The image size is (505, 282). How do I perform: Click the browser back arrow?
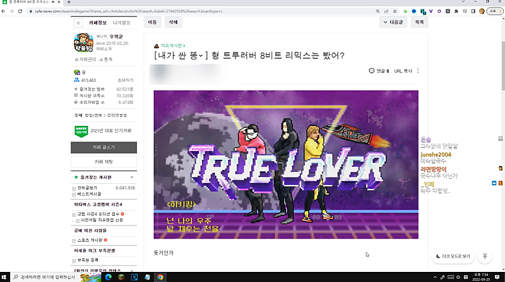tap(4, 11)
